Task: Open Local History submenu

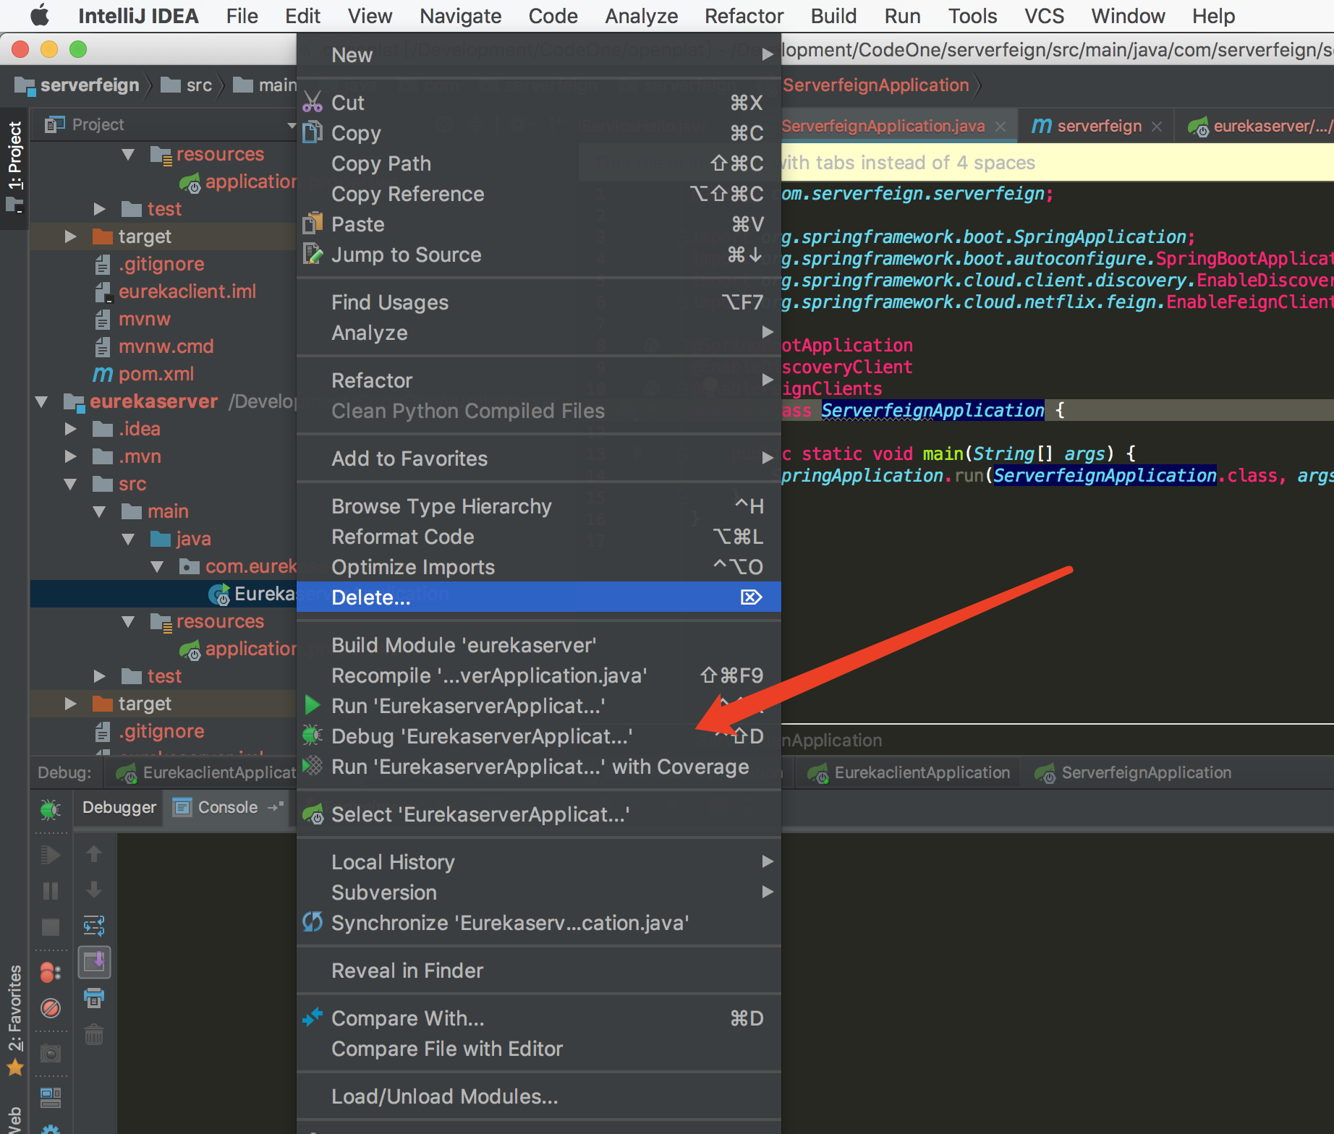Action: point(539,862)
